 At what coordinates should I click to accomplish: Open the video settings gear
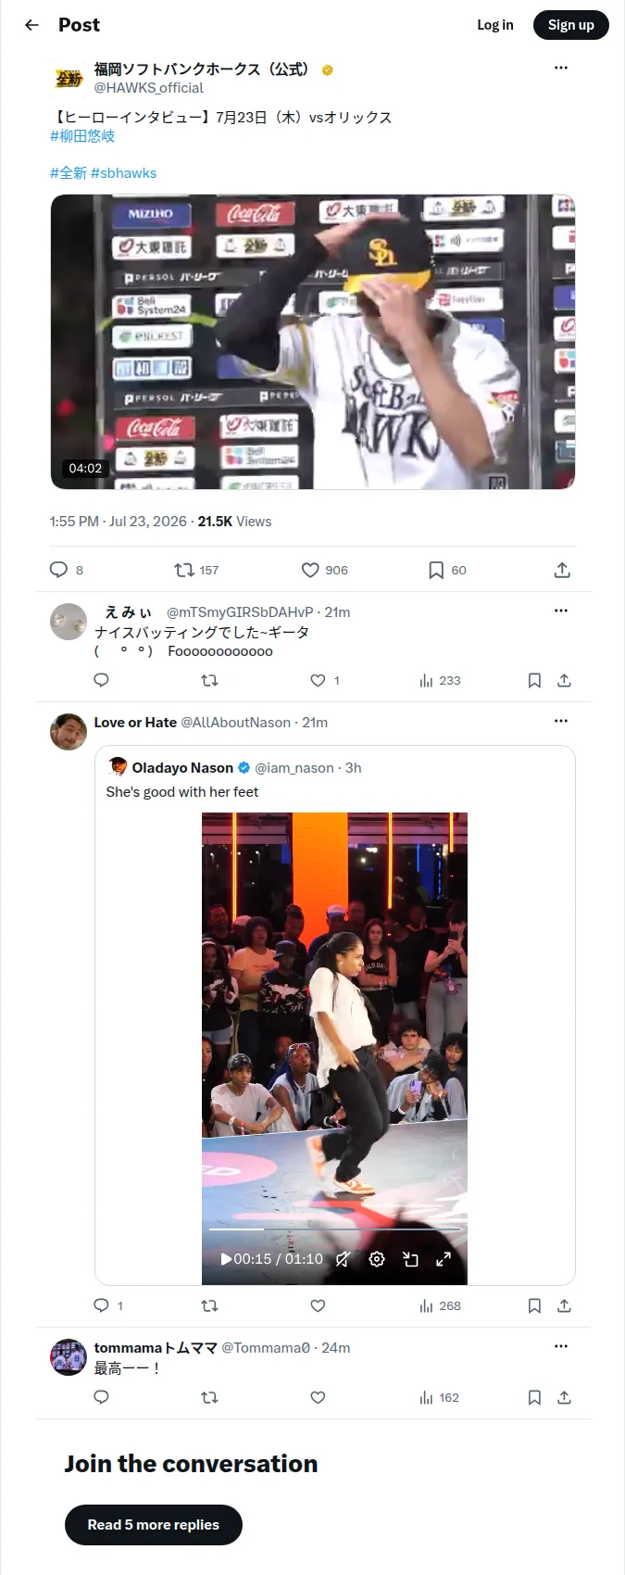(x=377, y=1259)
